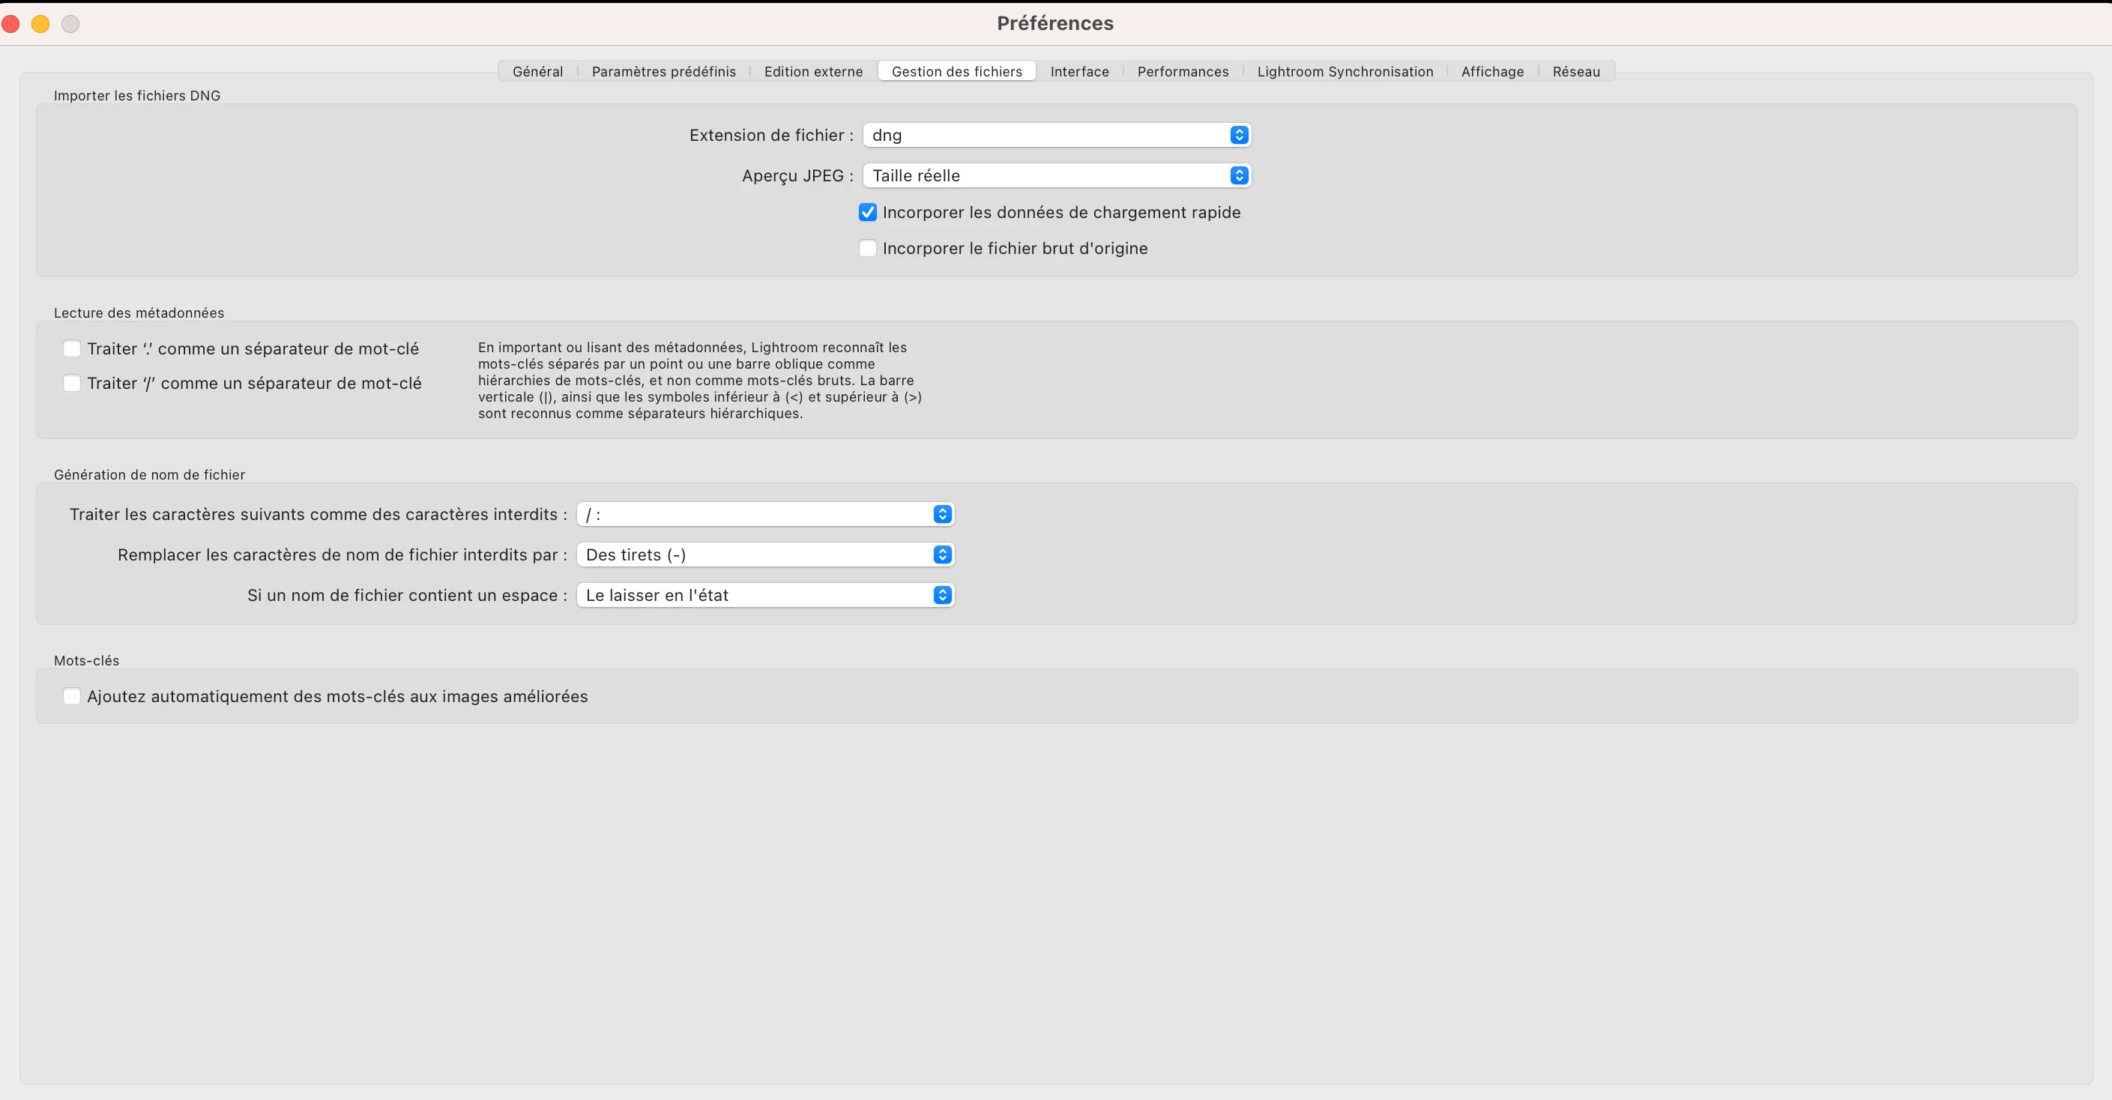
Task: Expand the Aperçu JPEG dropdown
Action: point(1056,175)
